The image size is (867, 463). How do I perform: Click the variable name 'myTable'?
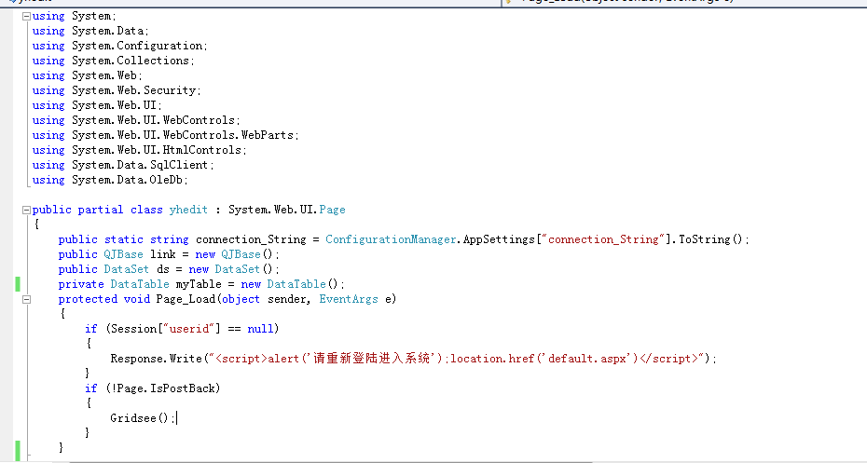point(199,284)
